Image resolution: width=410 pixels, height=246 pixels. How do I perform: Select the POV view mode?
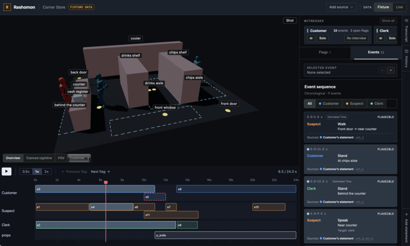(x=61, y=158)
